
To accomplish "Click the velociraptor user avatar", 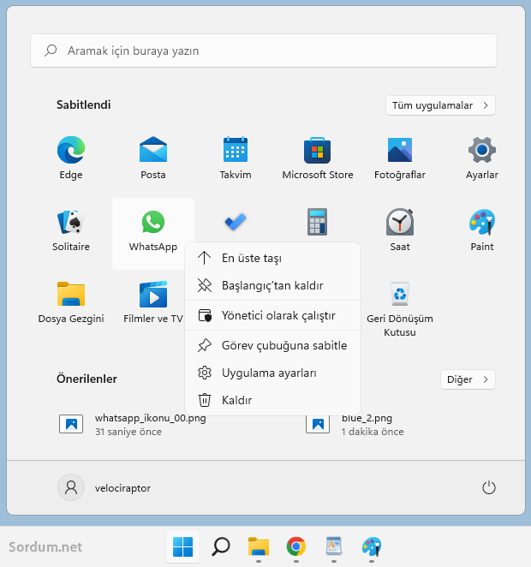I will (x=71, y=487).
